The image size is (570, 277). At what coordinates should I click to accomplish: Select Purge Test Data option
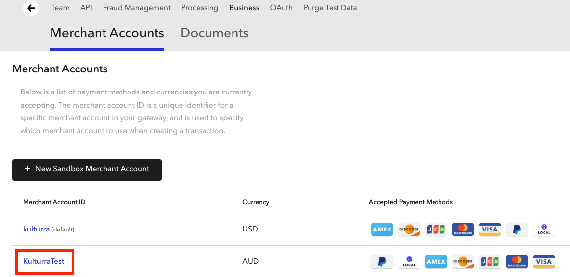tap(330, 8)
